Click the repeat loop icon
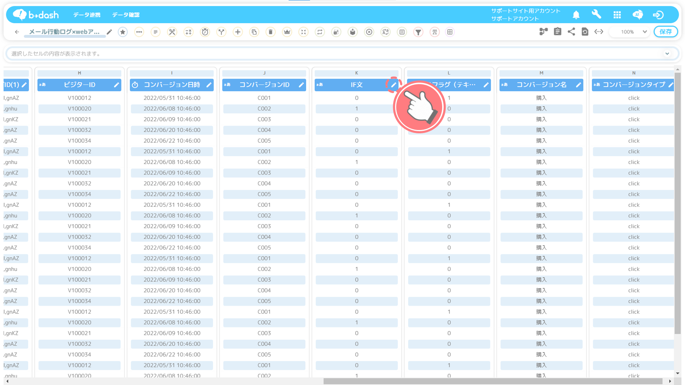The image size is (685, 385). click(320, 32)
